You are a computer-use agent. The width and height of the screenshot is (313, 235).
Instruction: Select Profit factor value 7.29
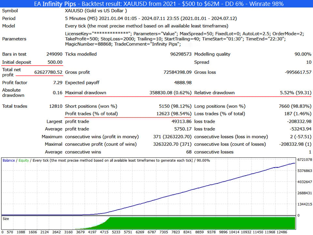58,83
